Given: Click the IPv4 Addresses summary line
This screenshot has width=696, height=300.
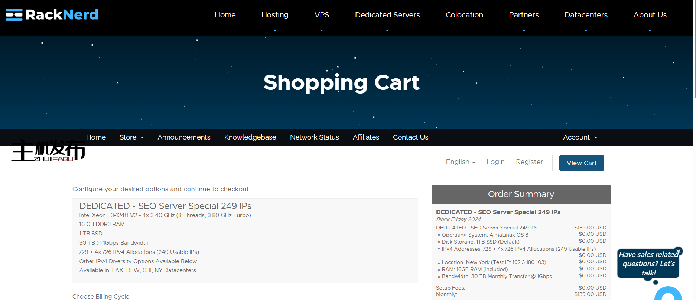Looking at the screenshot, I should coord(517,249).
